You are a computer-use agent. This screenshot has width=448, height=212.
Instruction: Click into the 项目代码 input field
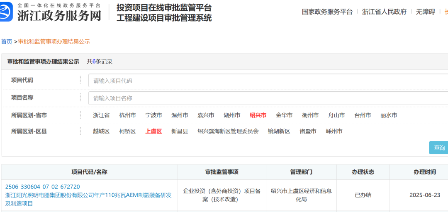[x=268, y=81]
